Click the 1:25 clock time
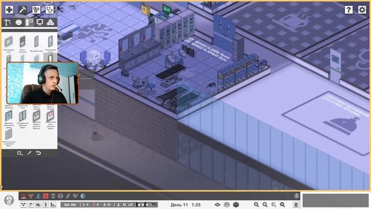 point(196,205)
